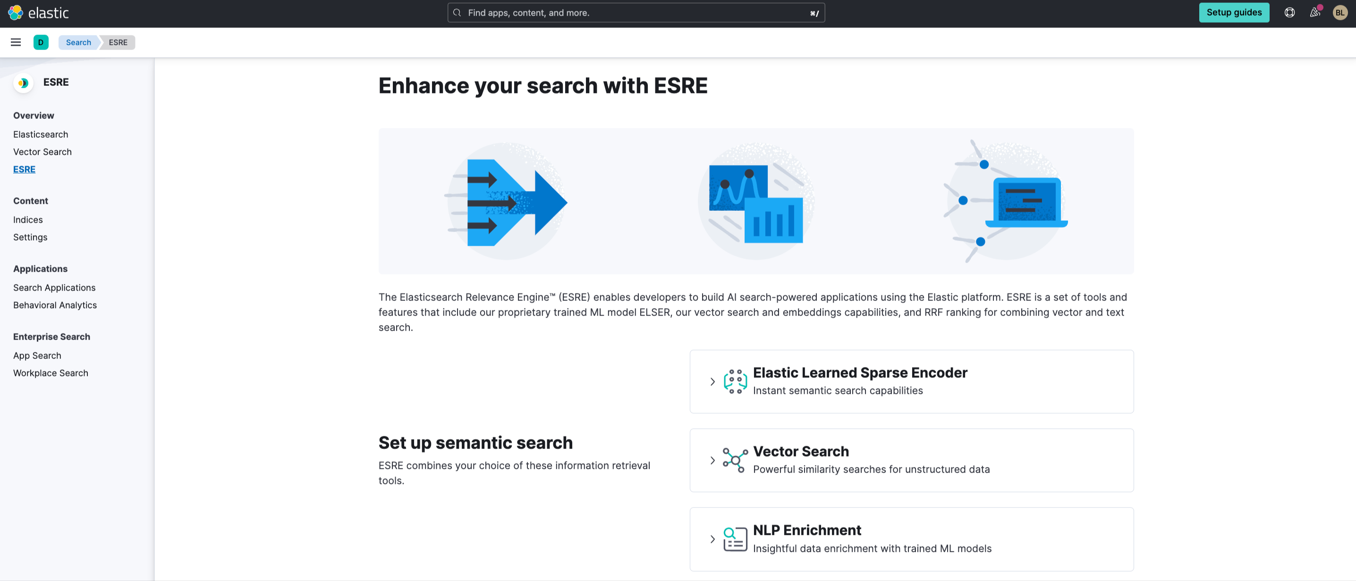Open the help menu lifebuoy icon
Viewport: 1356px width, 581px height.
[1289, 13]
